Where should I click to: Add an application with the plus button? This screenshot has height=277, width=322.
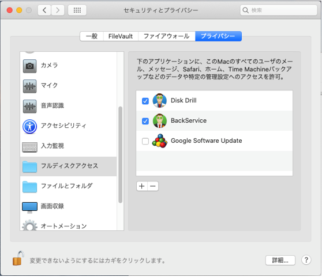click(x=142, y=186)
